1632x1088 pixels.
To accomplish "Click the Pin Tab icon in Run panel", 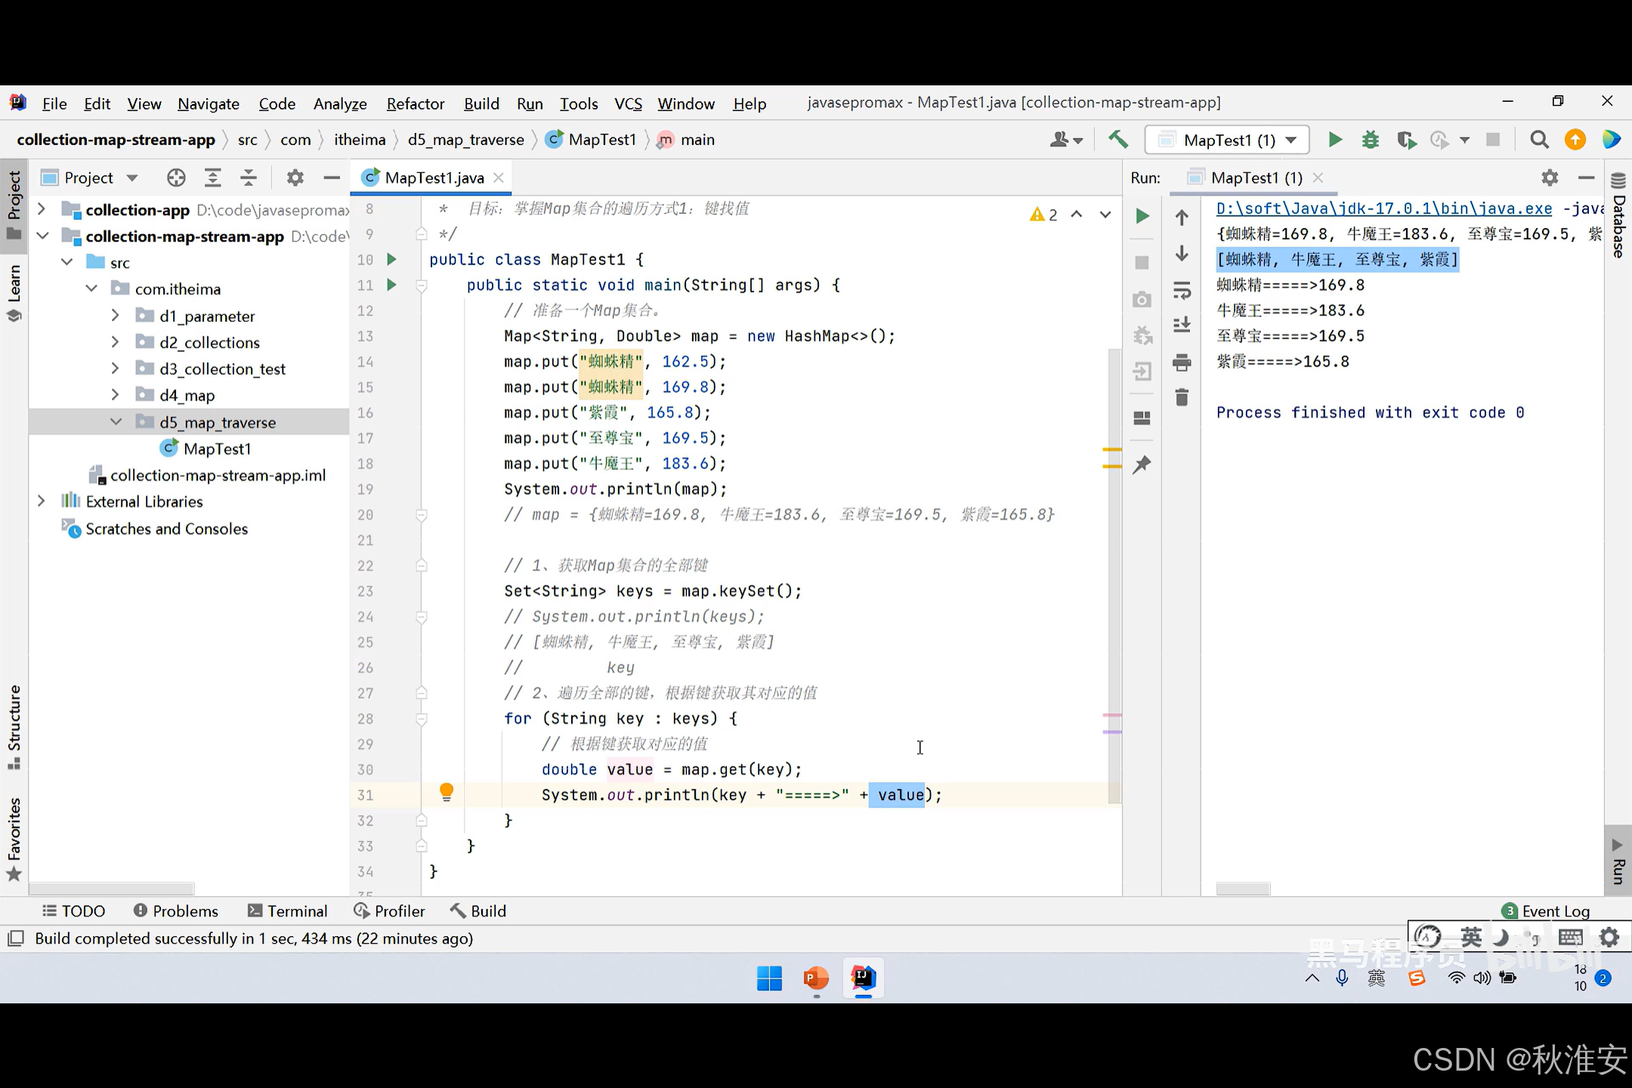I will point(1142,465).
